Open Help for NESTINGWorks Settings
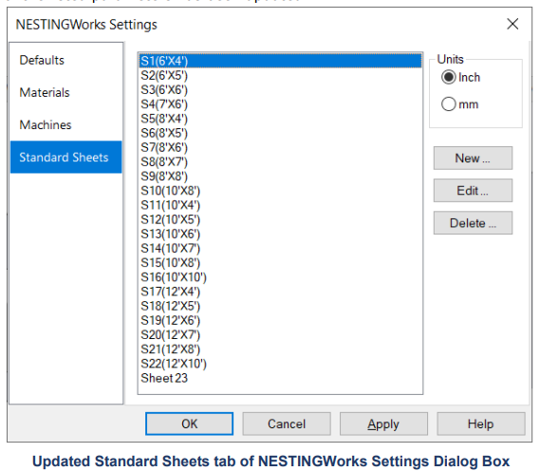Viewport: 540px width, 471px height. pyautogui.click(x=481, y=424)
